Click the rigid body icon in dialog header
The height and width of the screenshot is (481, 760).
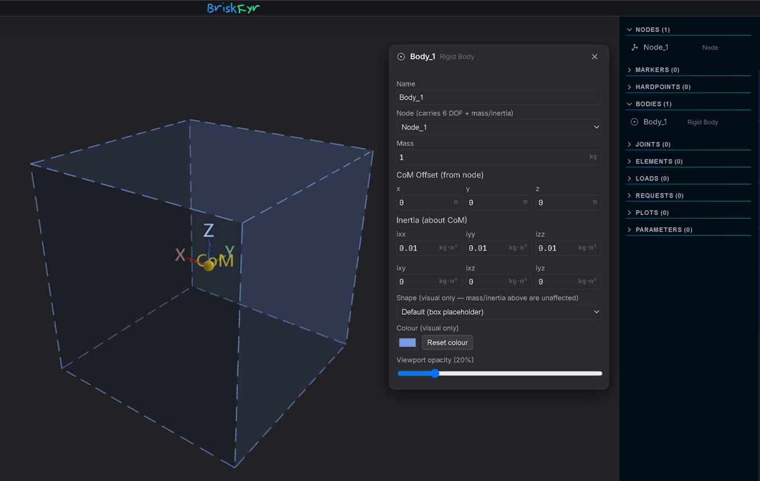tap(401, 56)
